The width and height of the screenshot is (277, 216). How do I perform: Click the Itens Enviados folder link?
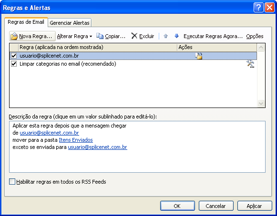76,140
